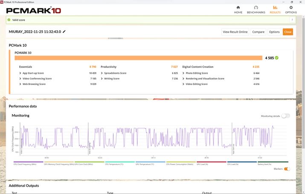Toggle the Monitoring details switch
Screen dimensions: 305x194
(x=285, y=116)
